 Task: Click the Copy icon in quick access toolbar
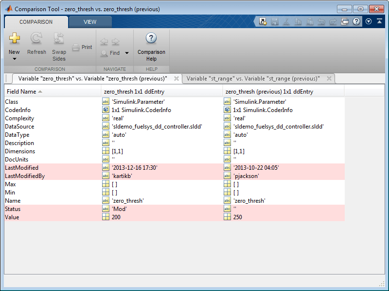click(x=298, y=21)
